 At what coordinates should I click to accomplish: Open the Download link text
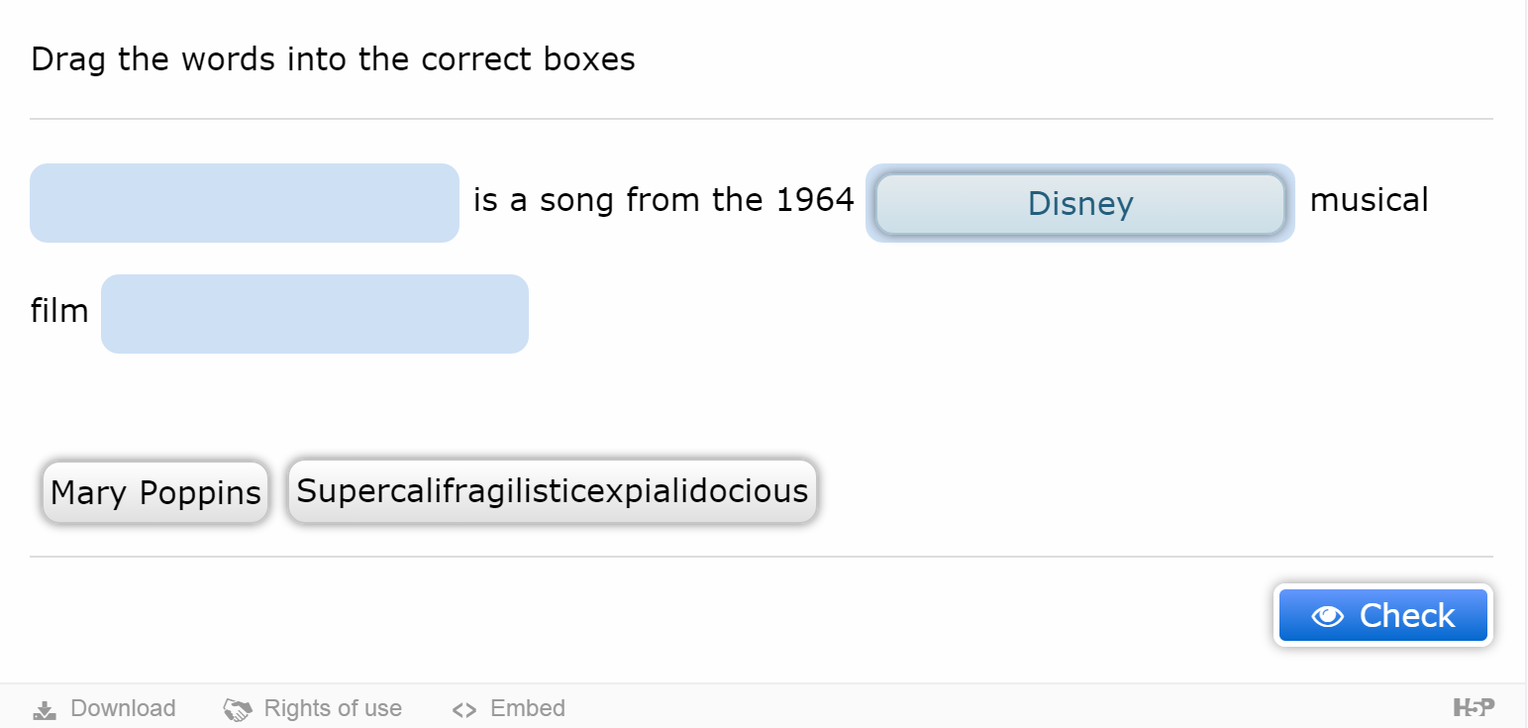(x=123, y=709)
